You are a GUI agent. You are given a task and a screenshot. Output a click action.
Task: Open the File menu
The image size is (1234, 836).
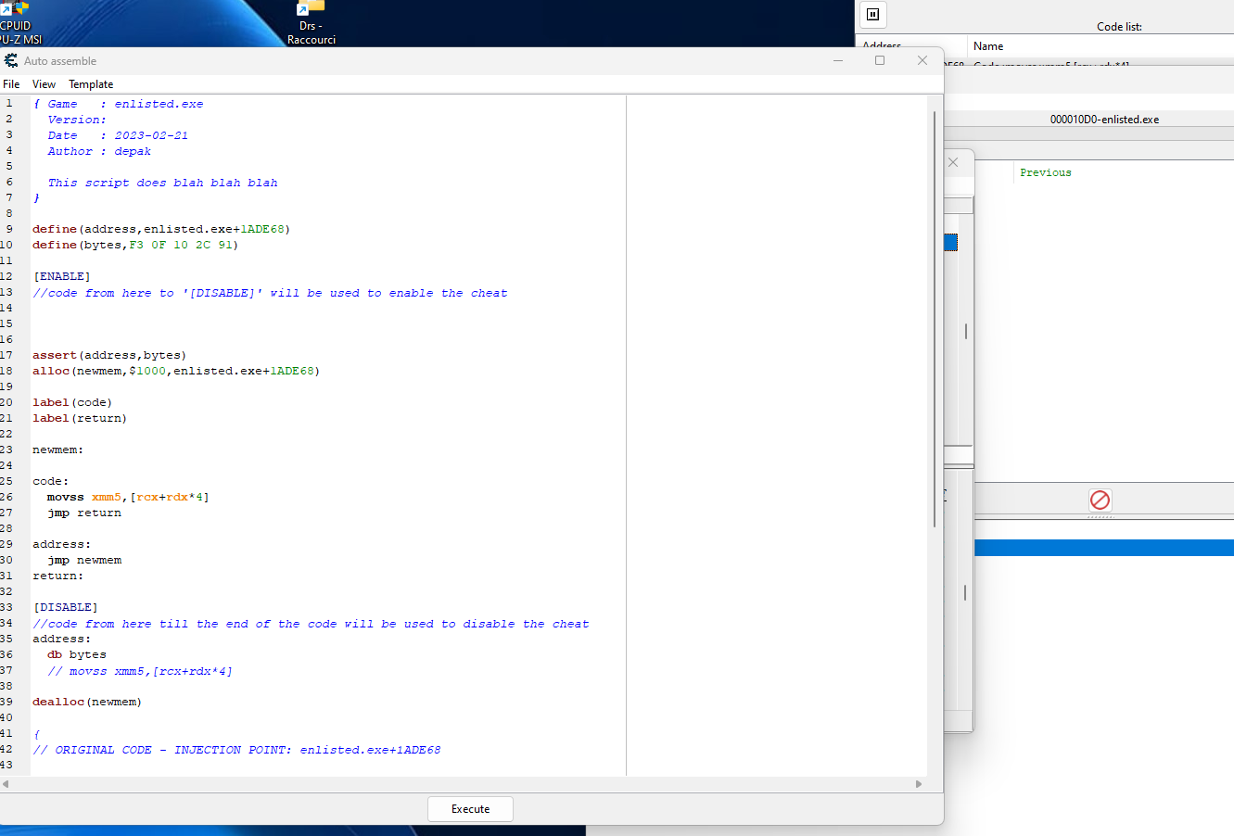click(x=11, y=84)
